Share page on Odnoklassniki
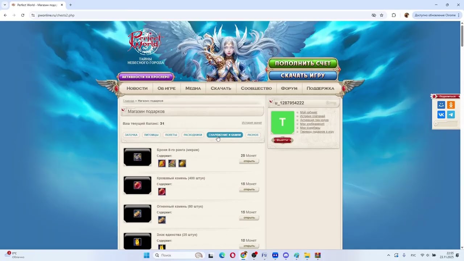The height and width of the screenshot is (261, 464). click(x=451, y=105)
